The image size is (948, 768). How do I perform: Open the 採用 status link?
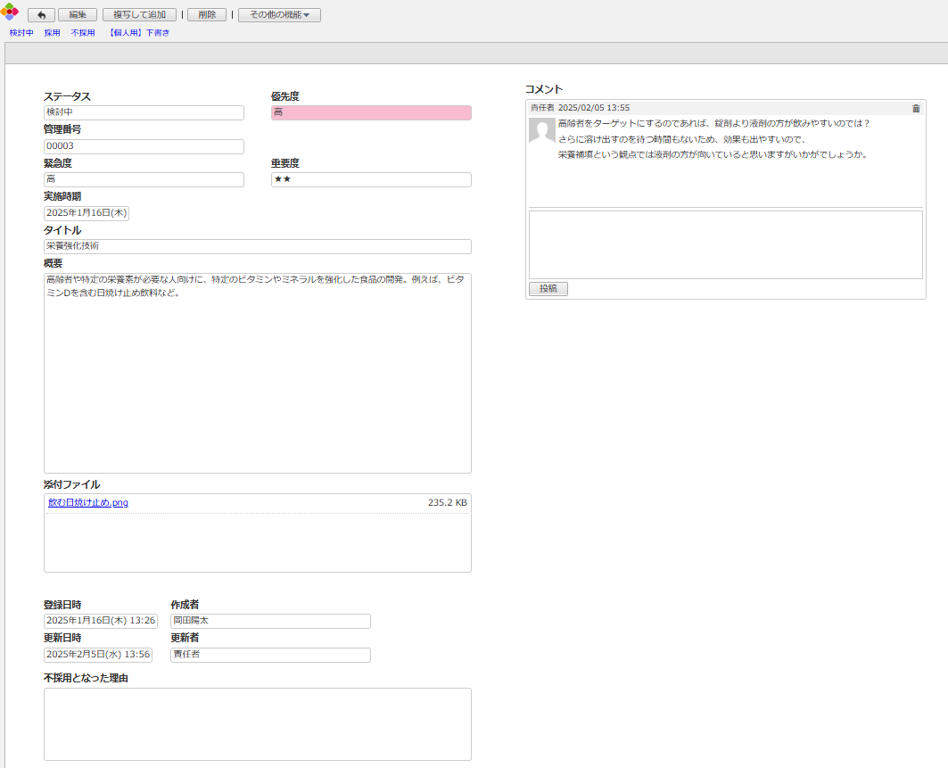[53, 33]
